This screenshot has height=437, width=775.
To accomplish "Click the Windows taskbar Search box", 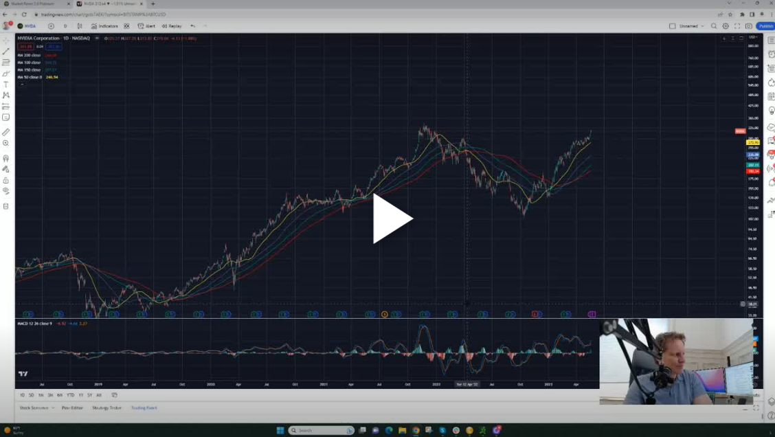I will coord(322,431).
